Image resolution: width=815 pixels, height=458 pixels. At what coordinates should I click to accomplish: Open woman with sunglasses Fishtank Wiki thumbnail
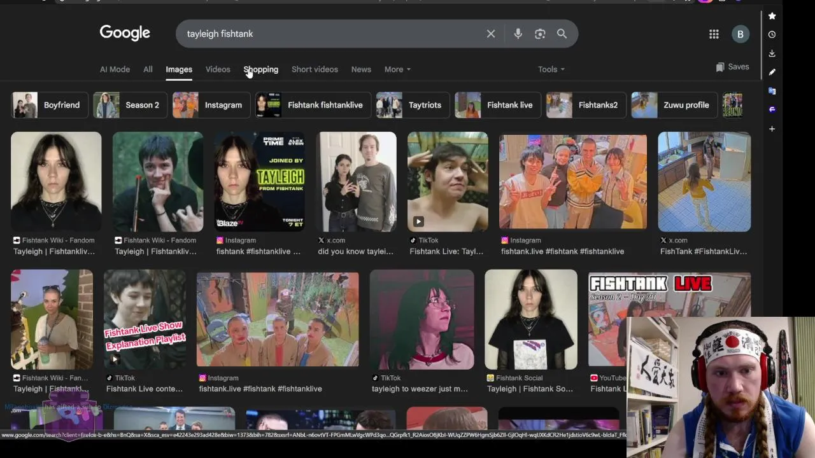tap(52, 319)
